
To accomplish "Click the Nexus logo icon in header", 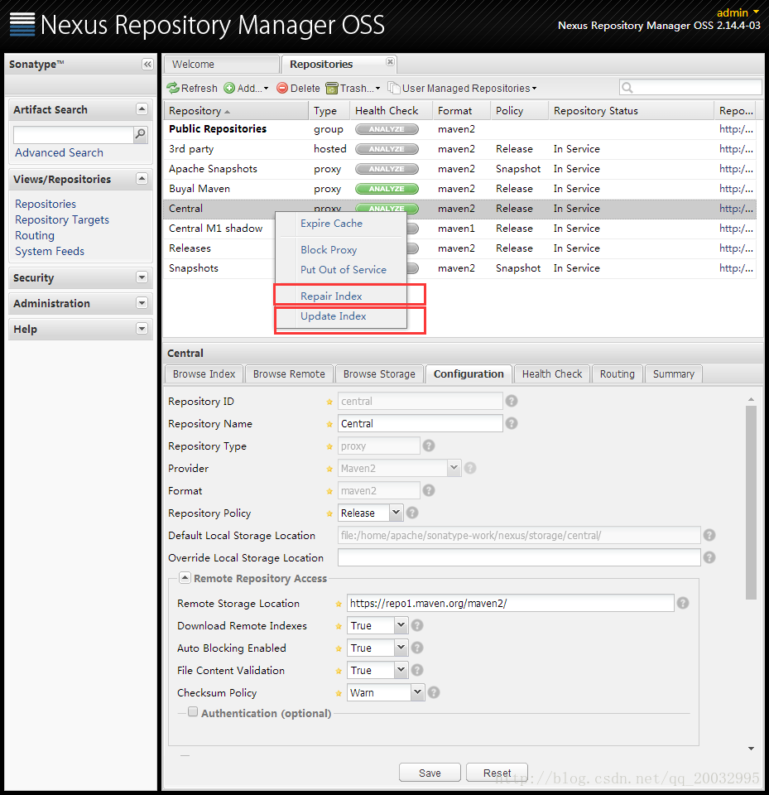I will coord(22,24).
